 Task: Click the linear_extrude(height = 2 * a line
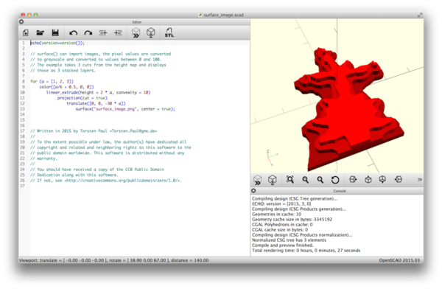coord(99,92)
